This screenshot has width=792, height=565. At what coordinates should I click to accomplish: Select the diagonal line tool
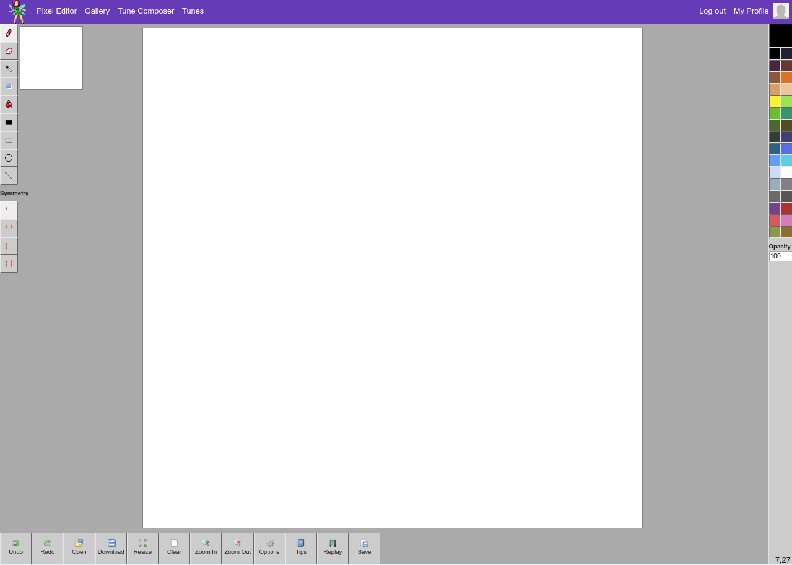click(9, 175)
